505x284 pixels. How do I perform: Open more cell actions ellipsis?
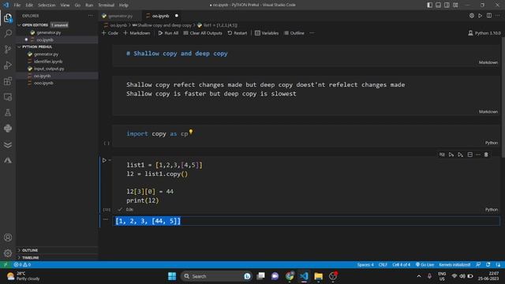pos(478,155)
